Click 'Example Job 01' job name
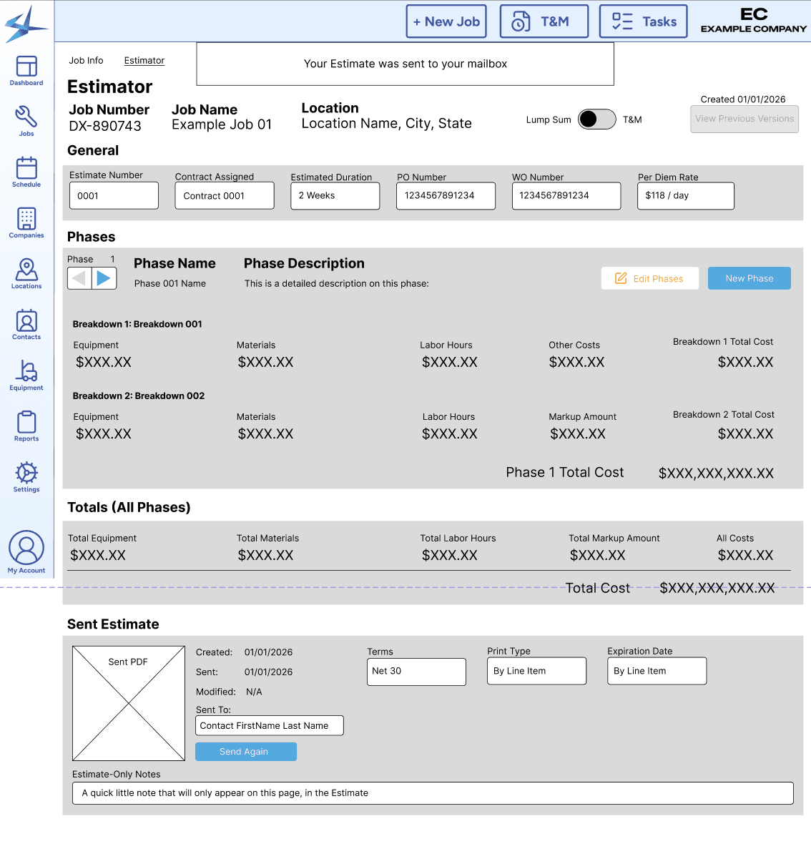The image size is (811, 854). [222, 124]
